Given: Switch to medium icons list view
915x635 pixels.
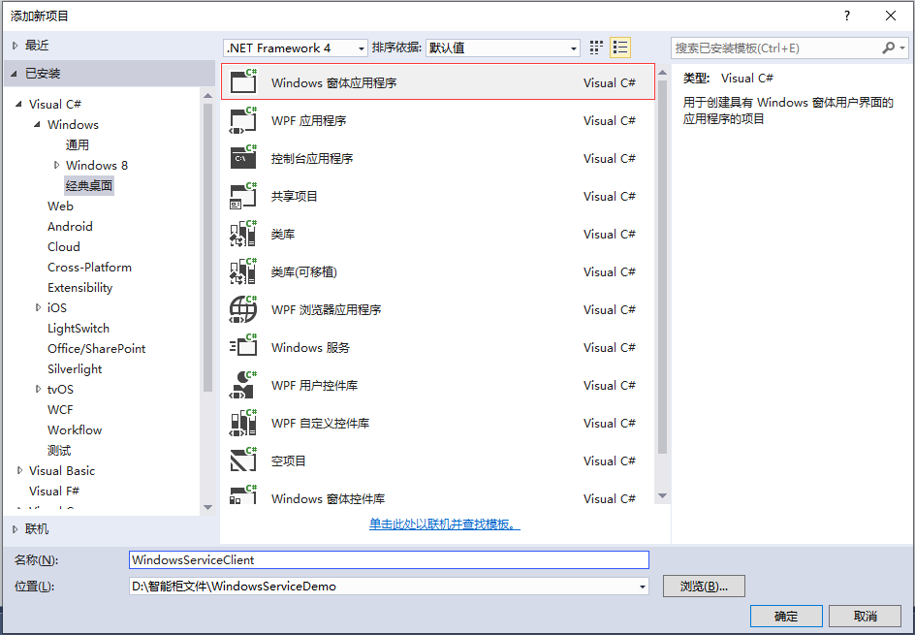Looking at the screenshot, I should click(620, 48).
